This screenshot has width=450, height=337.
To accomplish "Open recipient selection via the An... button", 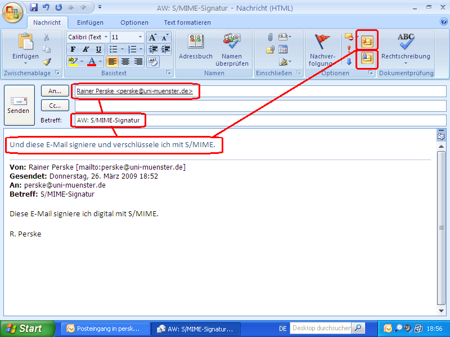I will tap(55, 90).
